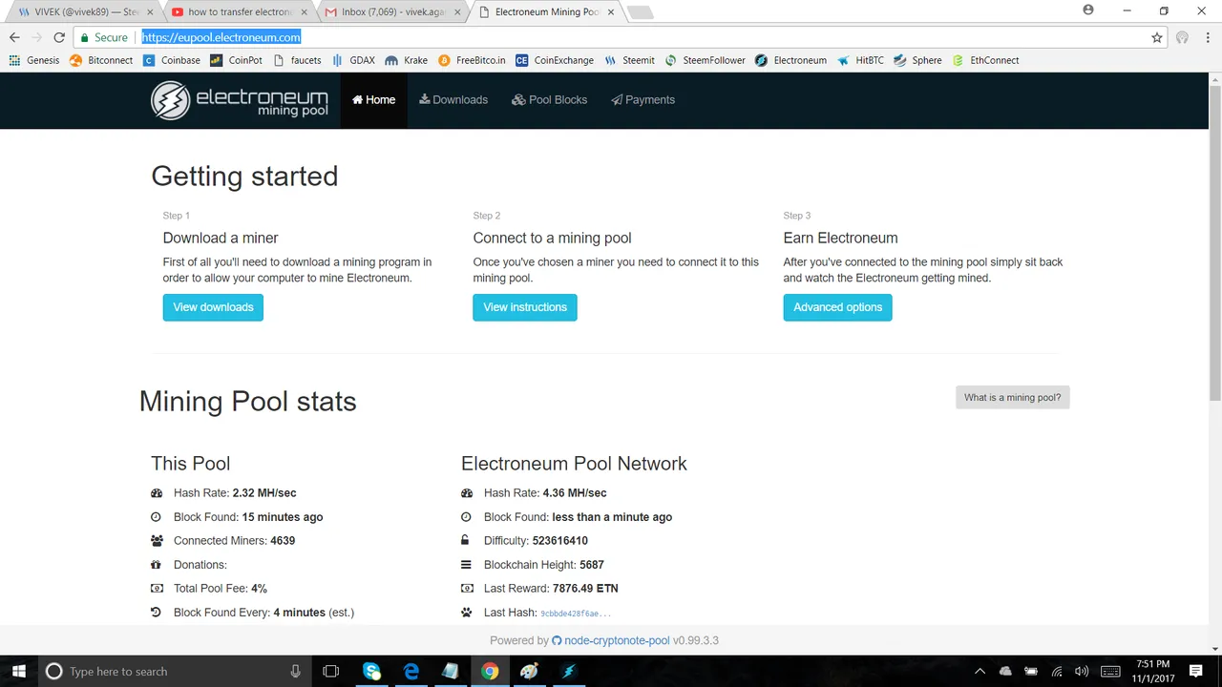Viewport: 1222px width, 687px height.
Task: Click the browser forward arrow
Action: click(x=36, y=37)
